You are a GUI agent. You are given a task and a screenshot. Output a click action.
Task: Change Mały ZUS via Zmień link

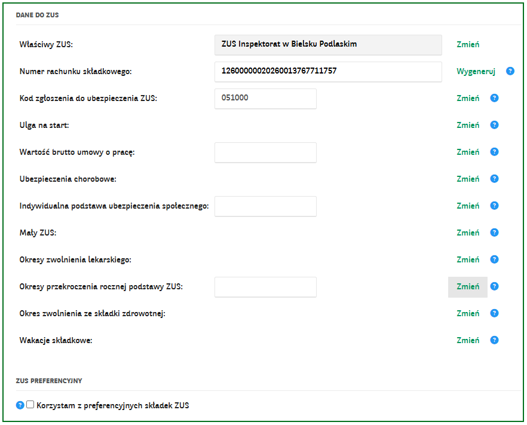[468, 233]
